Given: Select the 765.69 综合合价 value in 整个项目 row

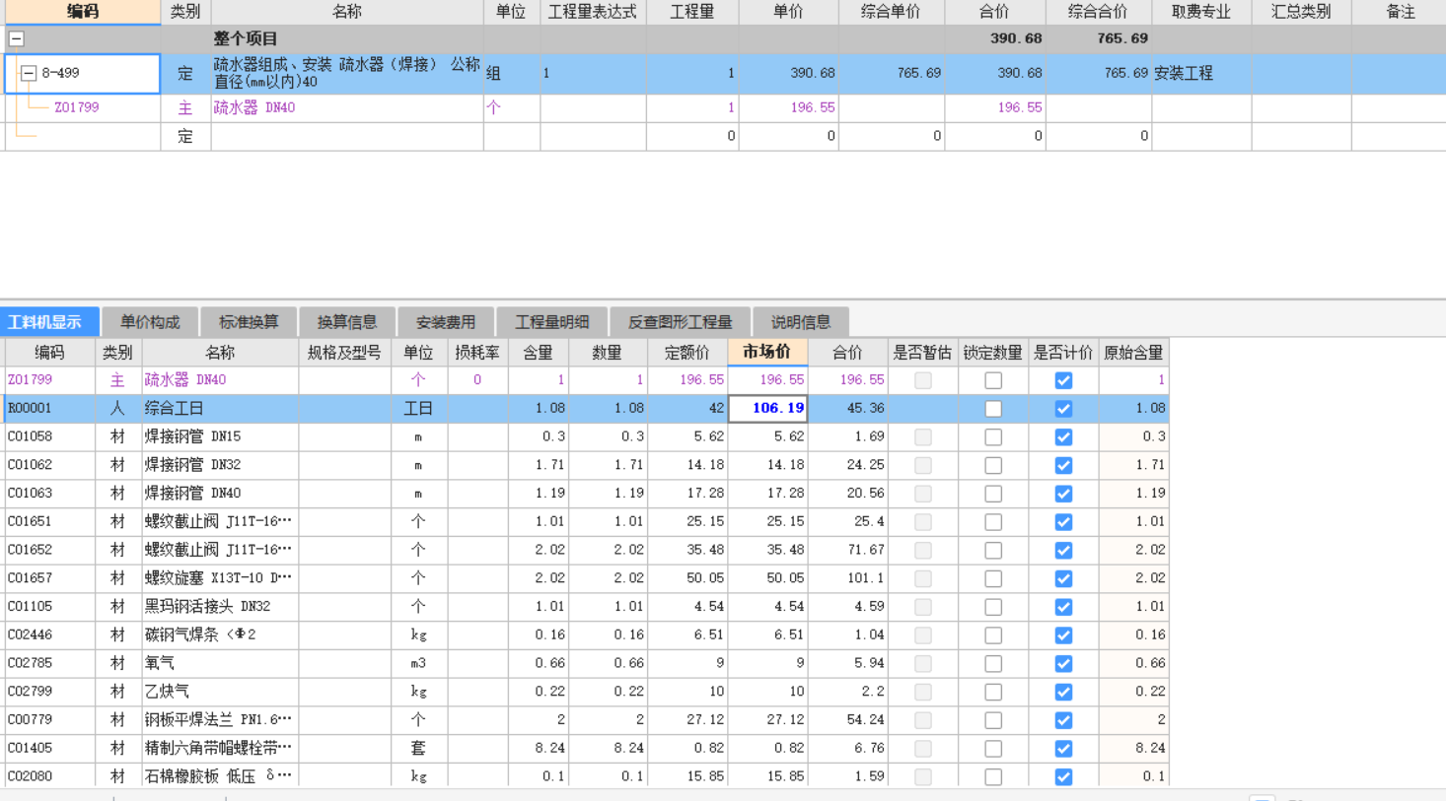Looking at the screenshot, I should [x=1098, y=38].
